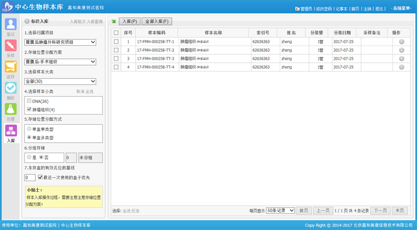This screenshot has height=230, width=417.
Task: Open the 系统菜单 menu at top right
Action: [401, 9]
